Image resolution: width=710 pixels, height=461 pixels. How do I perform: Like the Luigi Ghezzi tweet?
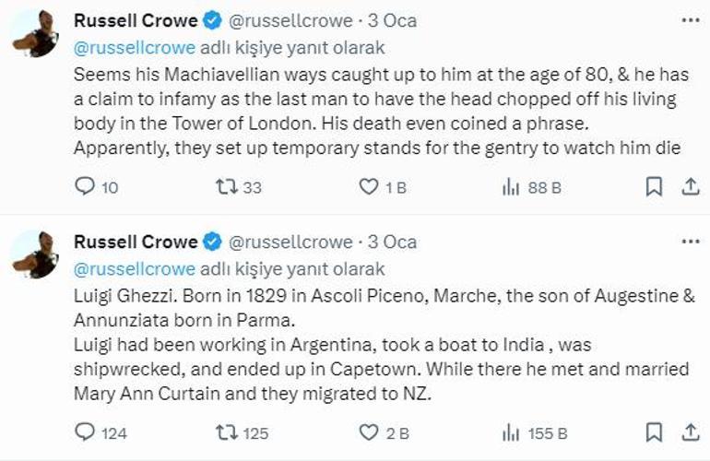click(x=369, y=431)
